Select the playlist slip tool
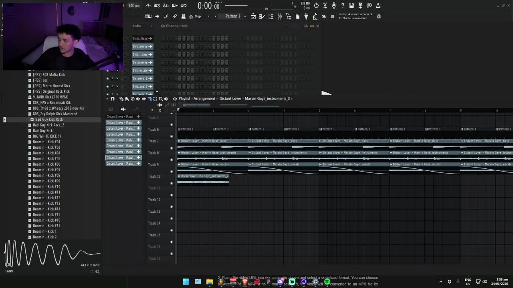 click(144, 99)
